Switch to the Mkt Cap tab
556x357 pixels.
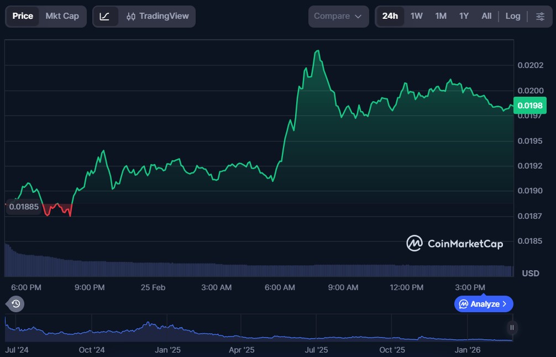coord(62,16)
